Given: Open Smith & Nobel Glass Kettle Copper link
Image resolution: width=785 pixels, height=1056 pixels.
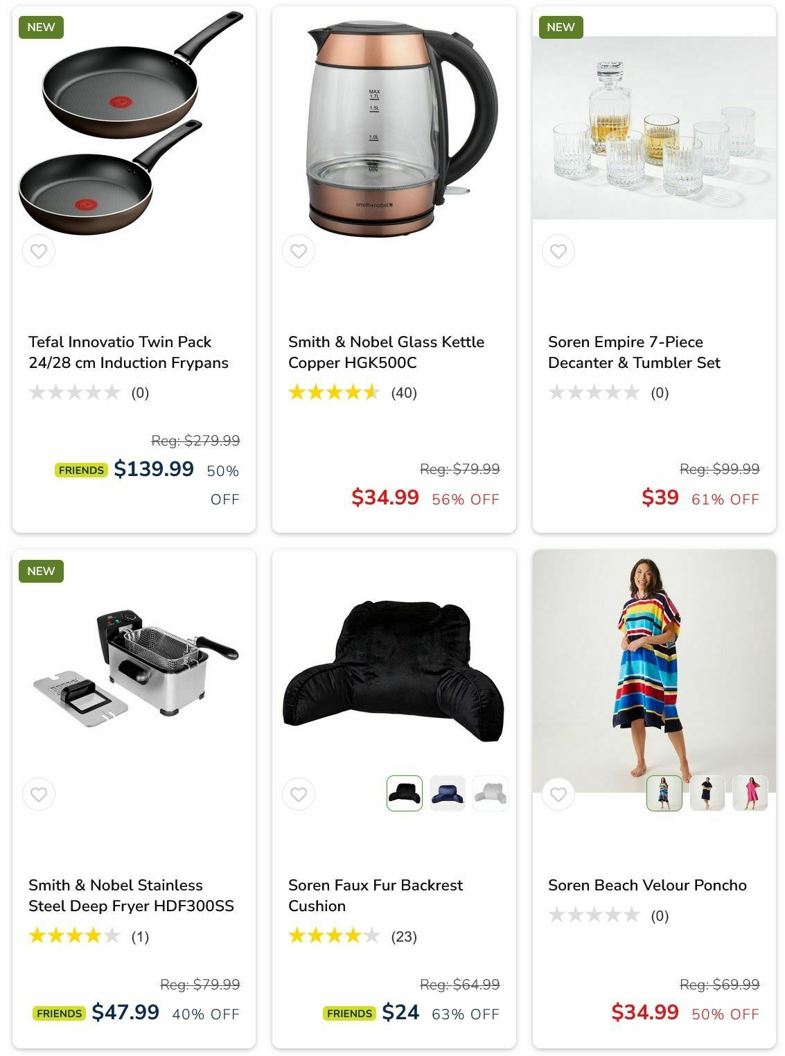Looking at the screenshot, I should tap(386, 352).
